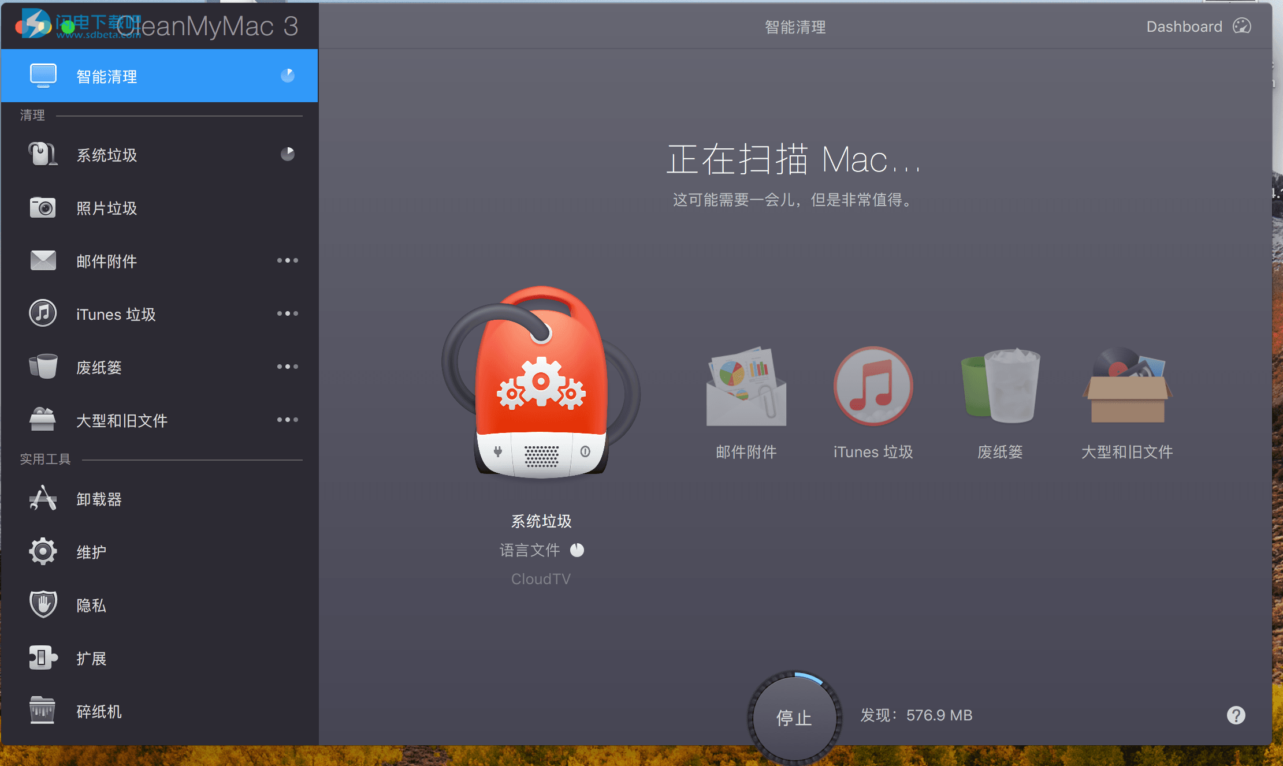This screenshot has width=1283, height=766.
Task: Click the CloudTV scanning item text
Action: [541, 579]
